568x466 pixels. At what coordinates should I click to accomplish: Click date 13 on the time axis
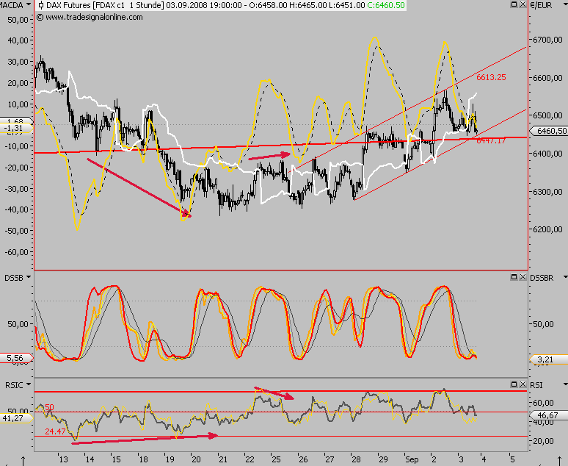pos(63,459)
